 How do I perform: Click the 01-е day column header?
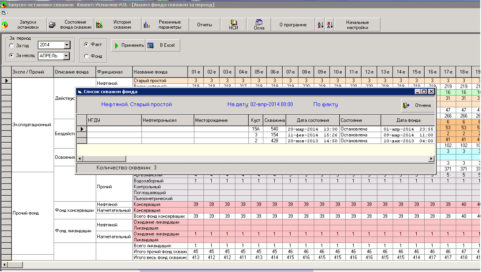coord(196,72)
